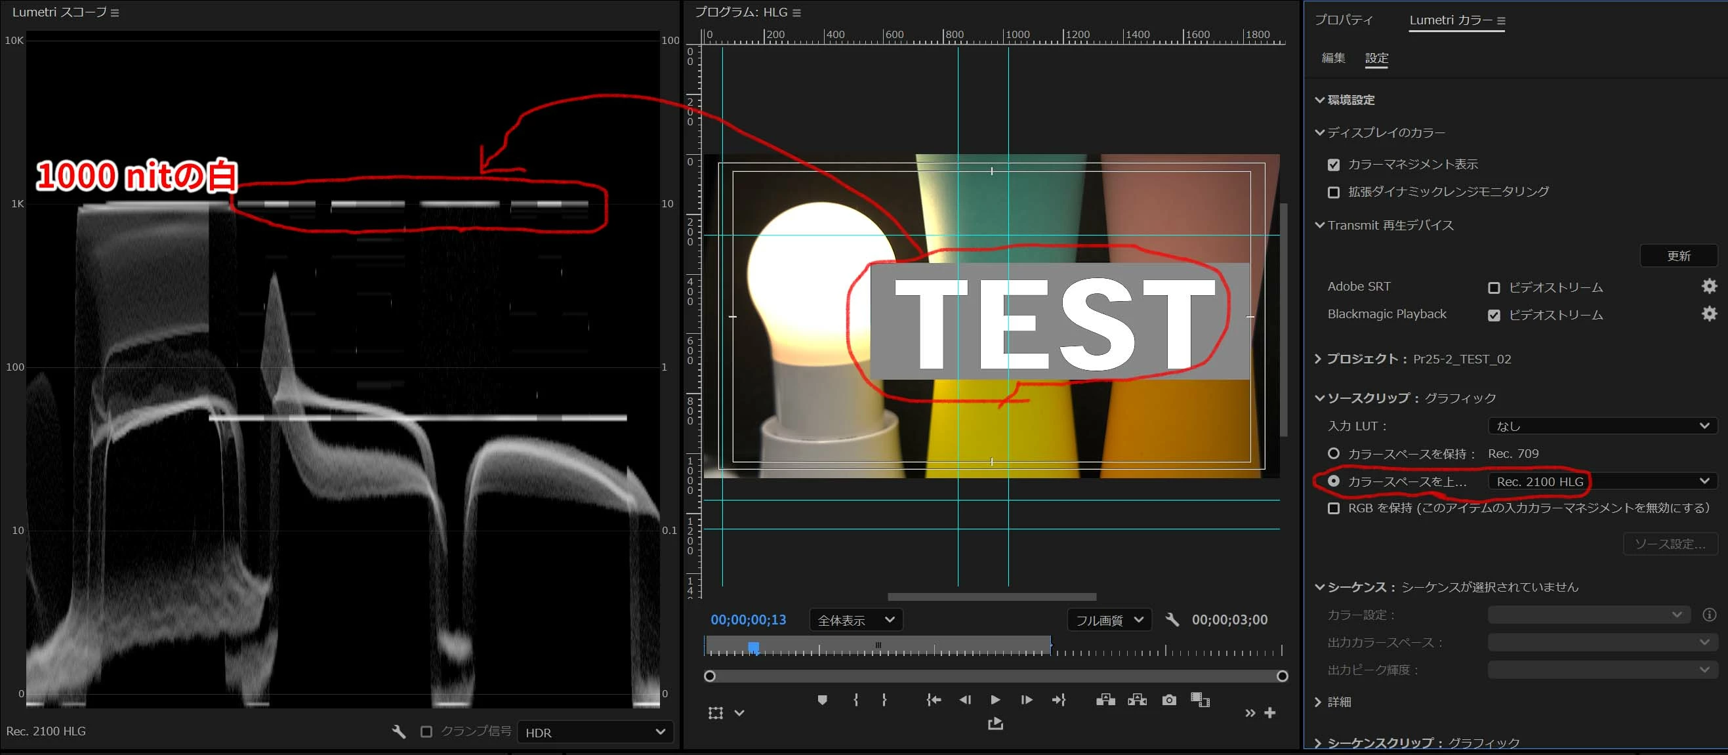Screen dimensions: 1728x755
Task: Open the HDR scope mode dropdown
Action: tap(594, 732)
